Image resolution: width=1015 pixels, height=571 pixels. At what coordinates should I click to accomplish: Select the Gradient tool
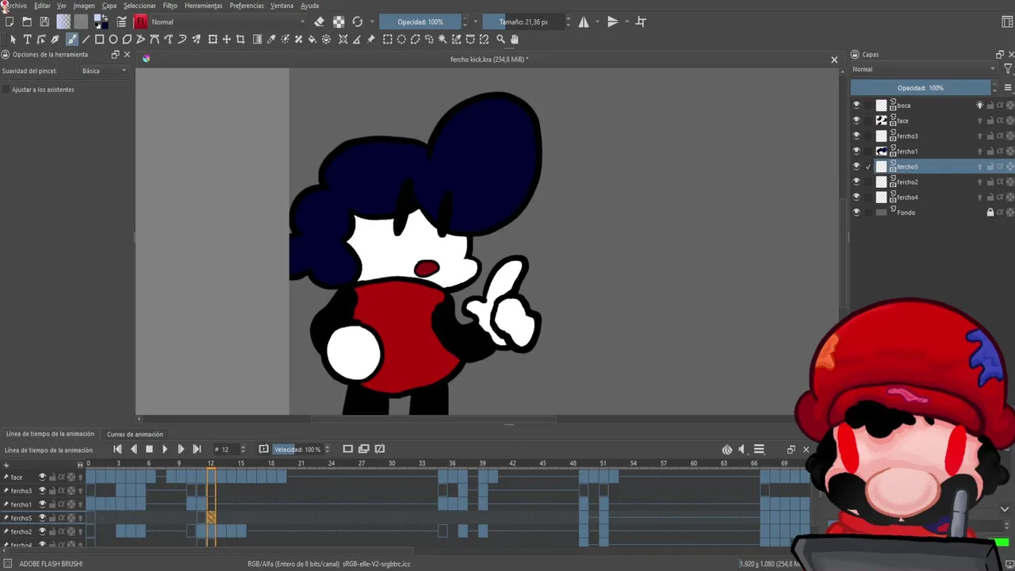tap(257, 39)
